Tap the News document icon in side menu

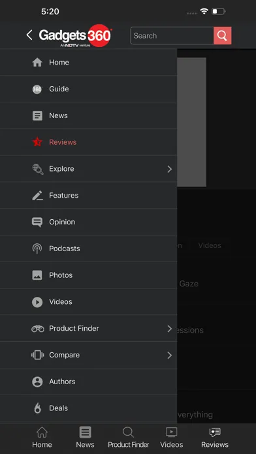click(x=37, y=116)
